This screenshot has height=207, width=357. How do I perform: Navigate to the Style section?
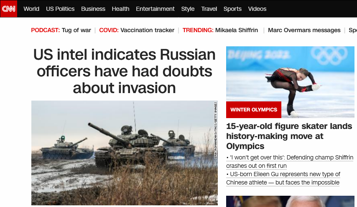188,9
